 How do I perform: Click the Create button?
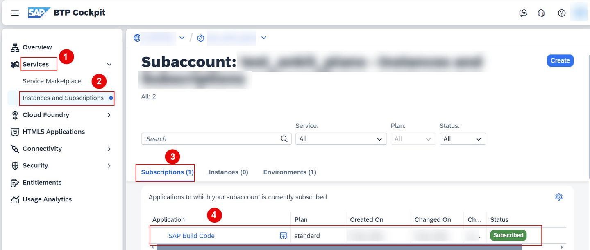pyautogui.click(x=560, y=60)
